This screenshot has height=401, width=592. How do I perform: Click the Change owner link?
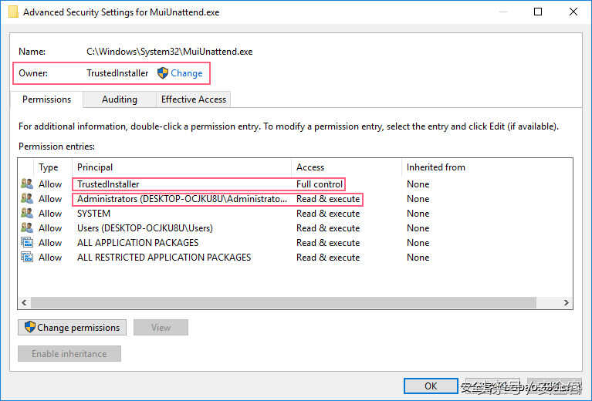coord(187,73)
